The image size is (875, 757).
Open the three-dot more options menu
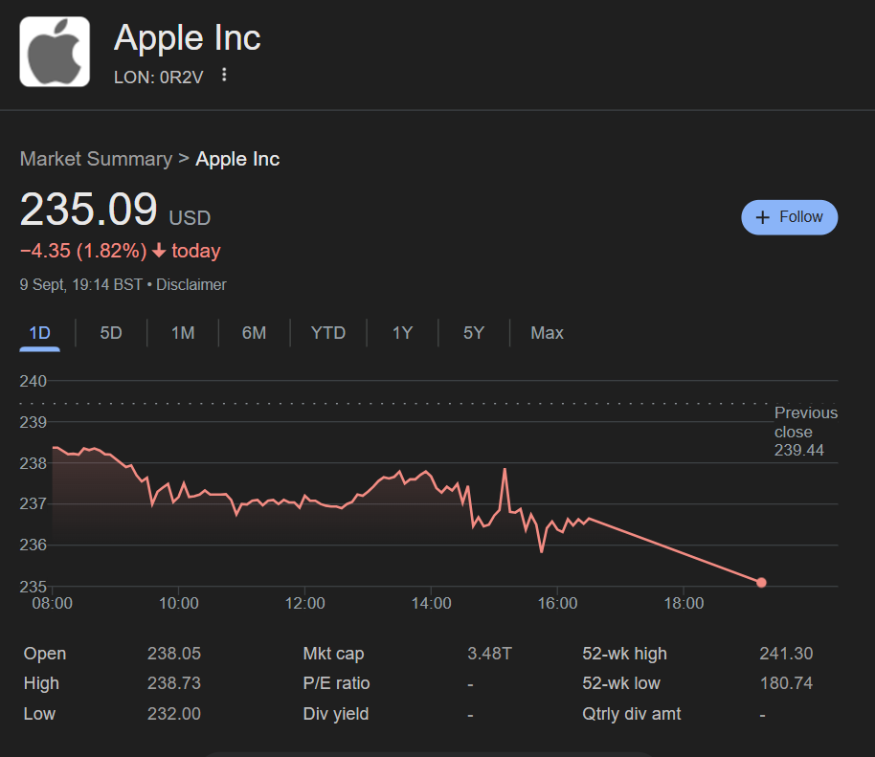coord(224,75)
